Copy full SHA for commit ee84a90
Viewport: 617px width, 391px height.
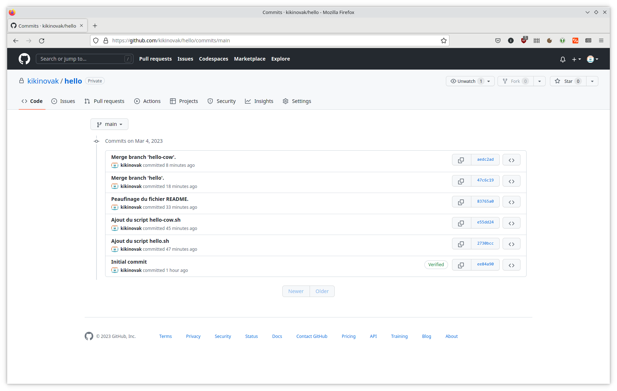coord(461,265)
